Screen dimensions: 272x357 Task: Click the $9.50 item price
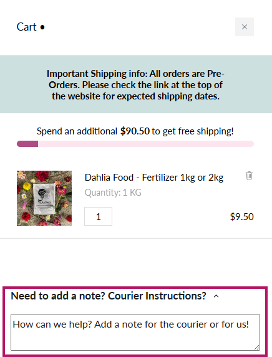coord(242,216)
